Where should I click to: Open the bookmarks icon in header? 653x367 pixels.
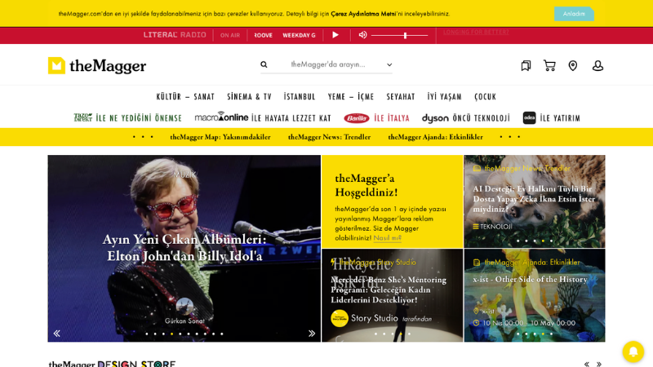click(x=526, y=65)
